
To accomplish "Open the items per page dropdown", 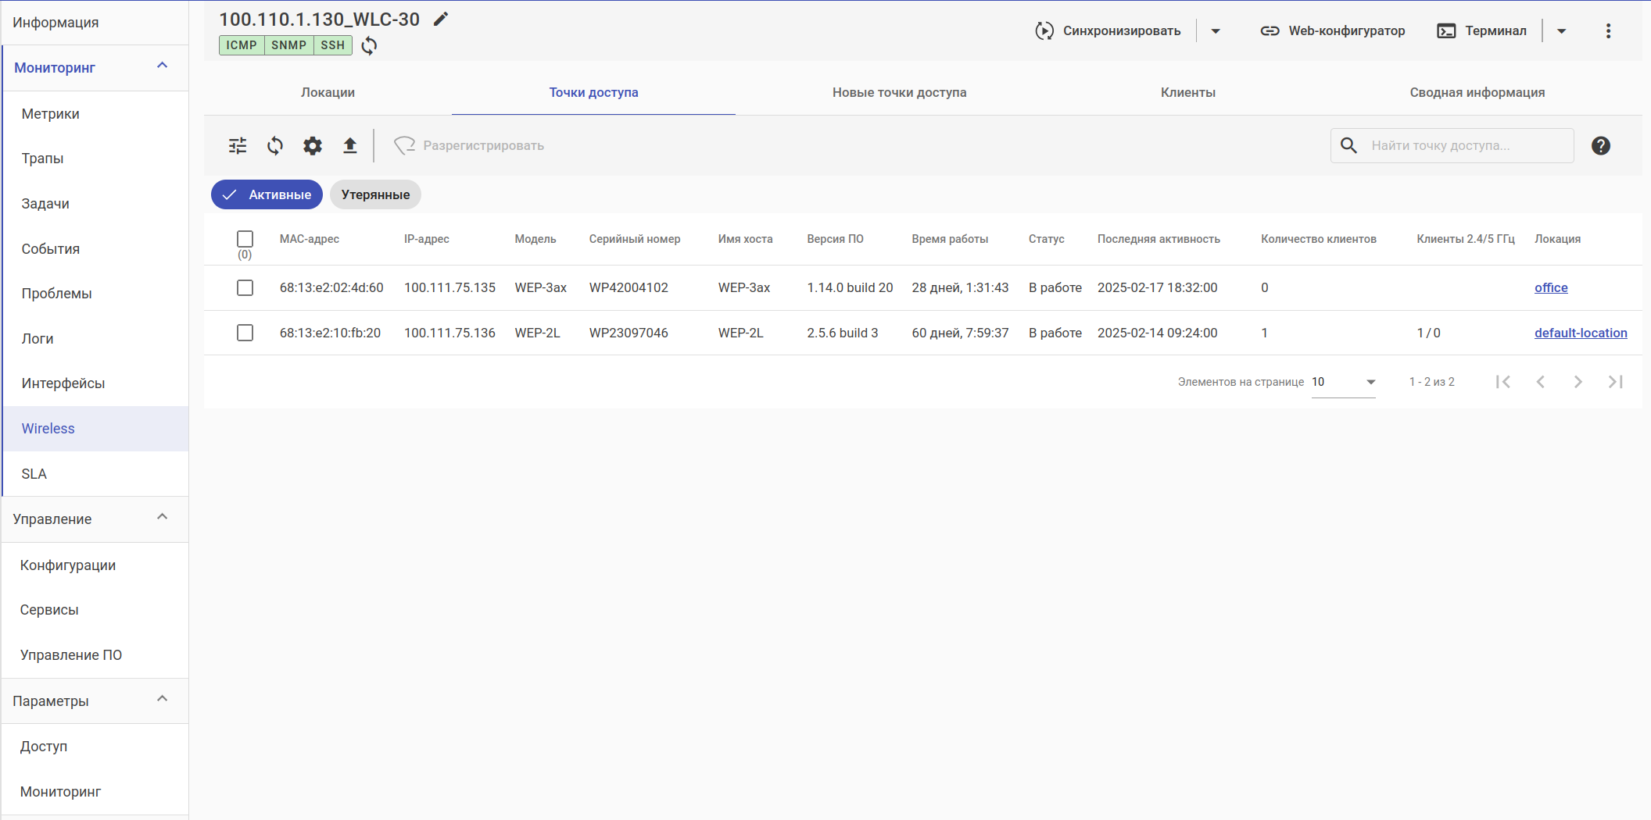I will 1343,382.
